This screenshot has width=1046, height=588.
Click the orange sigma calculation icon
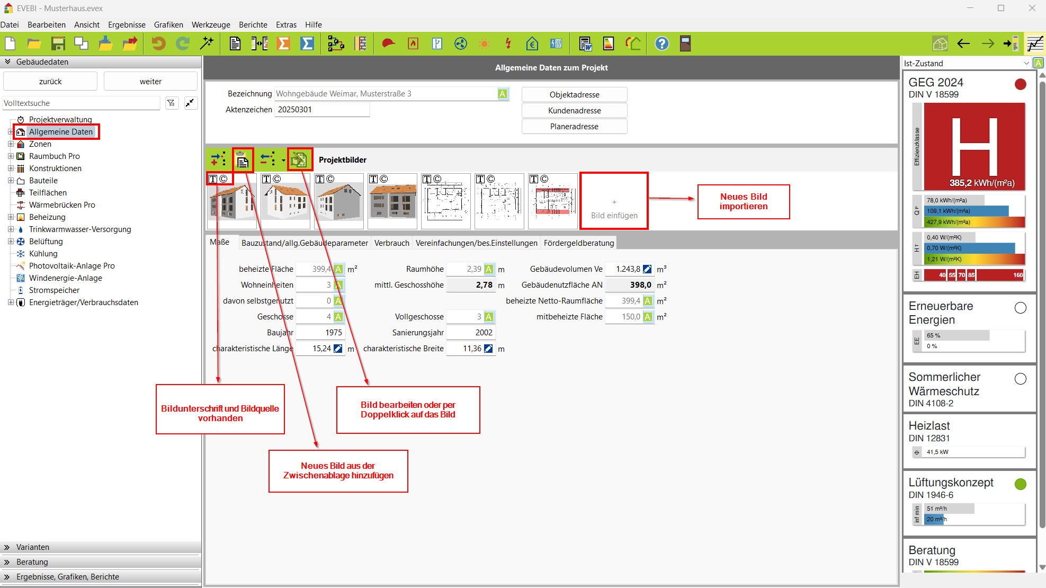284,44
